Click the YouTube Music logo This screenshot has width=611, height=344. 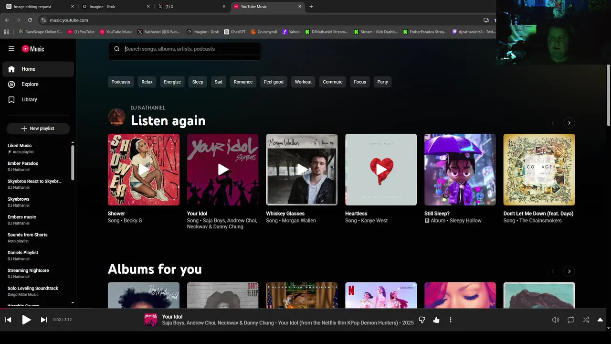tap(33, 49)
